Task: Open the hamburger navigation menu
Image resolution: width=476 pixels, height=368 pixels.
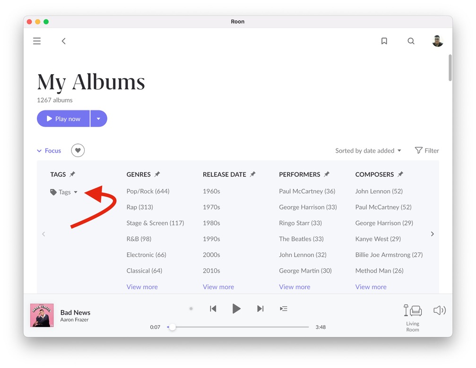Action: (x=37, y=41)
